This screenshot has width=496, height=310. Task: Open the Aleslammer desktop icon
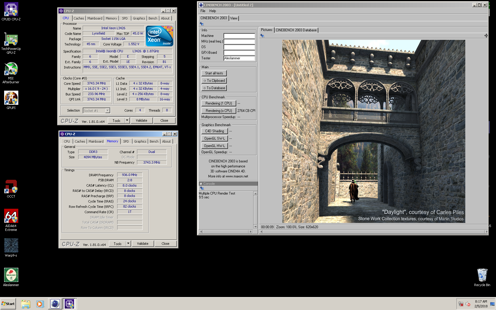pyautogui.click(x=11, y=278)
